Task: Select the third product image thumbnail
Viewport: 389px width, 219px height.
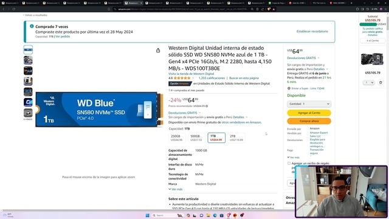Action: click(28, 71)
